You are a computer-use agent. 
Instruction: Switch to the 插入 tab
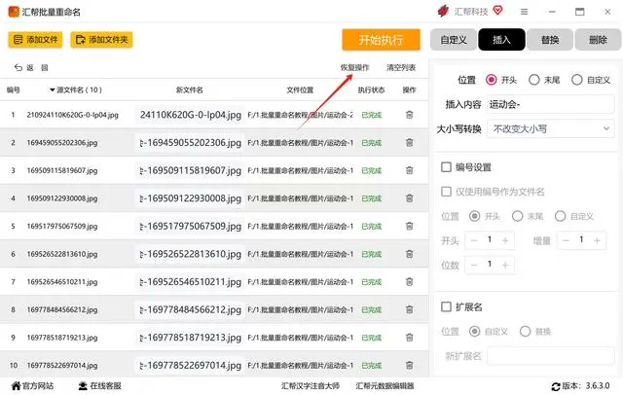click(x=501, y=40)
